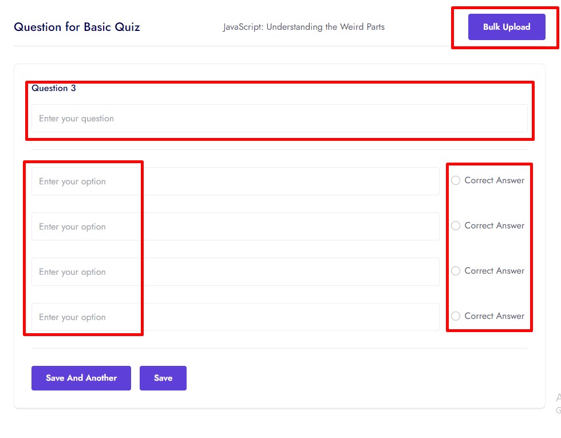Click the divider line above the Save buttons
Image resolution: width=561 pixels, height=438 pixels.
pos(279,348)
